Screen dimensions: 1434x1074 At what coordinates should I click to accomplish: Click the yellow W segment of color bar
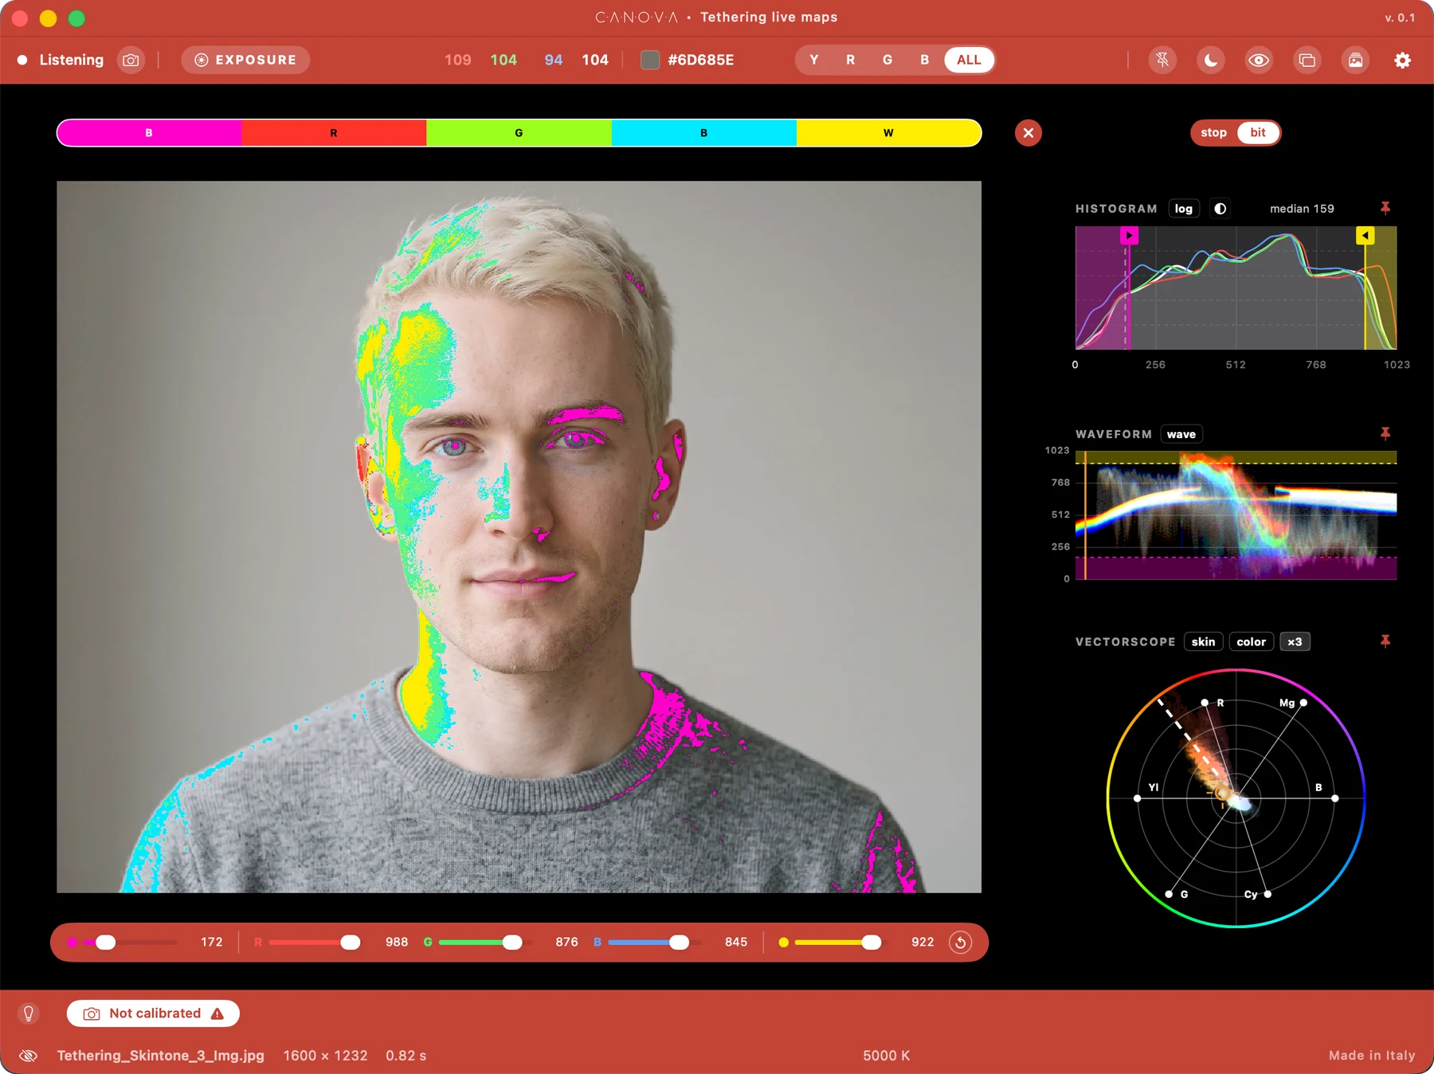click(x=888, y=133)
